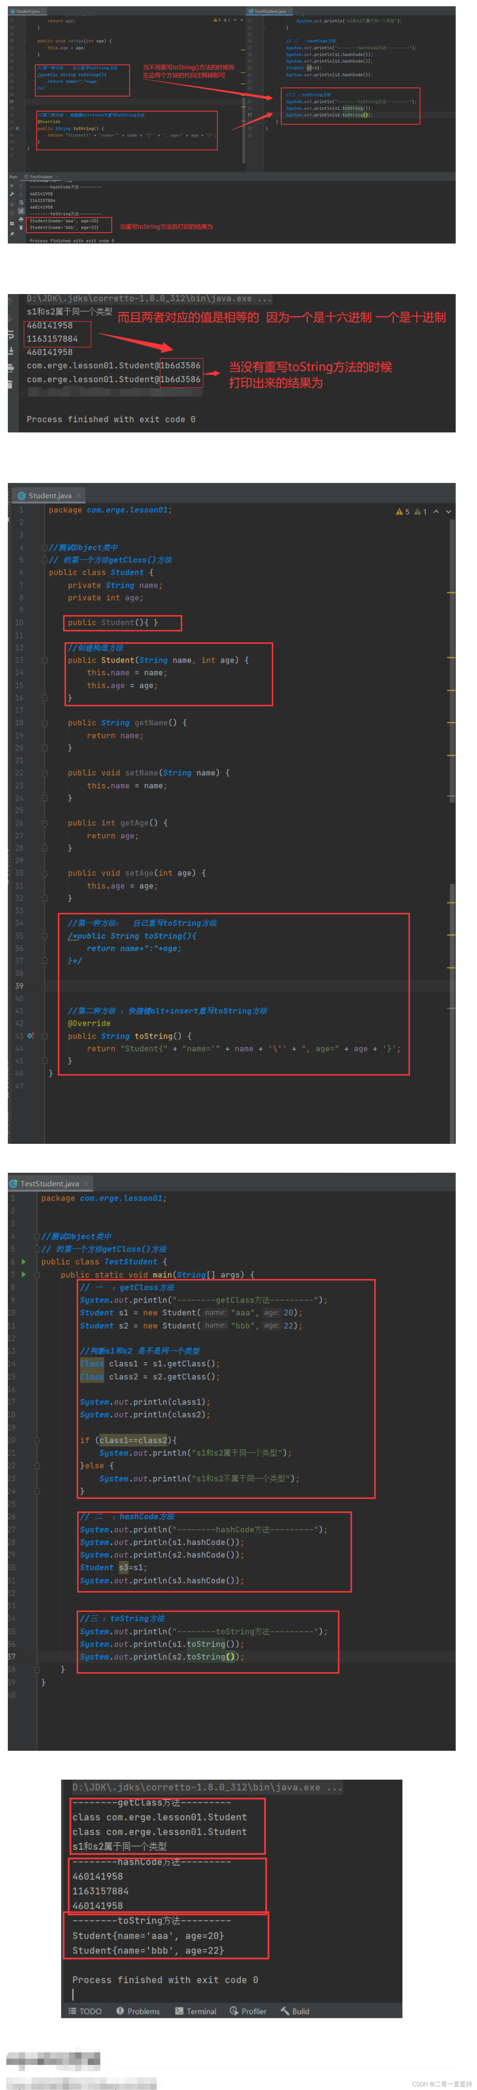Click the 'name:' parameter hint for "aaa"
The height and width of the screenshot is (2090, 477).
tap(215, 1313)
